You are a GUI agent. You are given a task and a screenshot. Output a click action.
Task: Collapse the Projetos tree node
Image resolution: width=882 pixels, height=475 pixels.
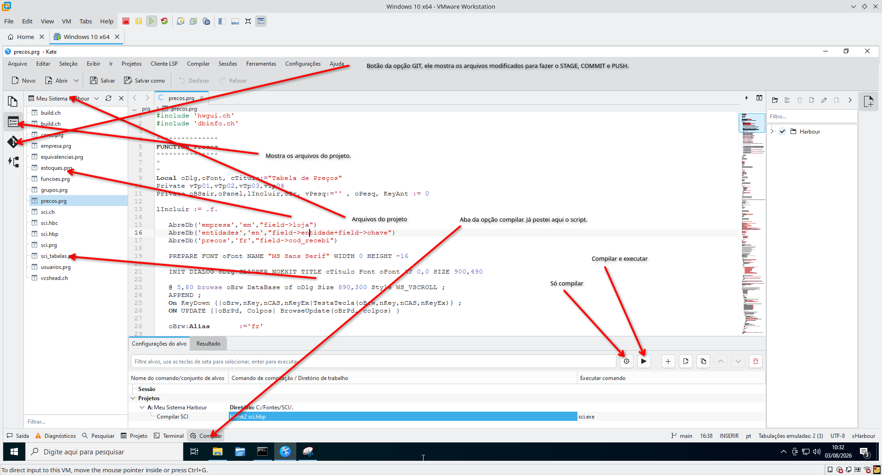tap(133, 398)
